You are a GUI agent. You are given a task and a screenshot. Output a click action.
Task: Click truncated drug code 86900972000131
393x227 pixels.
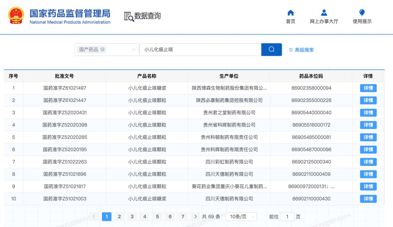click(x=311, y=186)
